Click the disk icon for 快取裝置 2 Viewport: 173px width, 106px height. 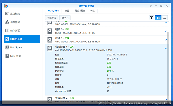tap(50, 100)
